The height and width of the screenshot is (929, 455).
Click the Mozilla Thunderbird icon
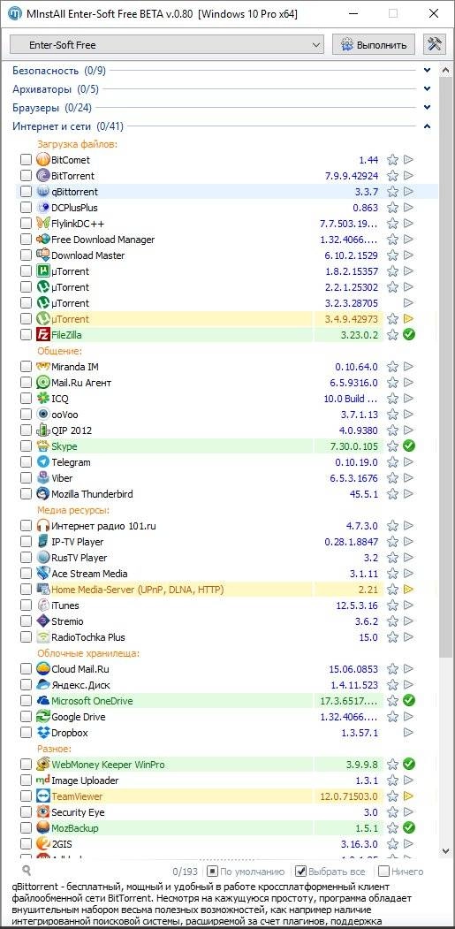pos(43,494)
